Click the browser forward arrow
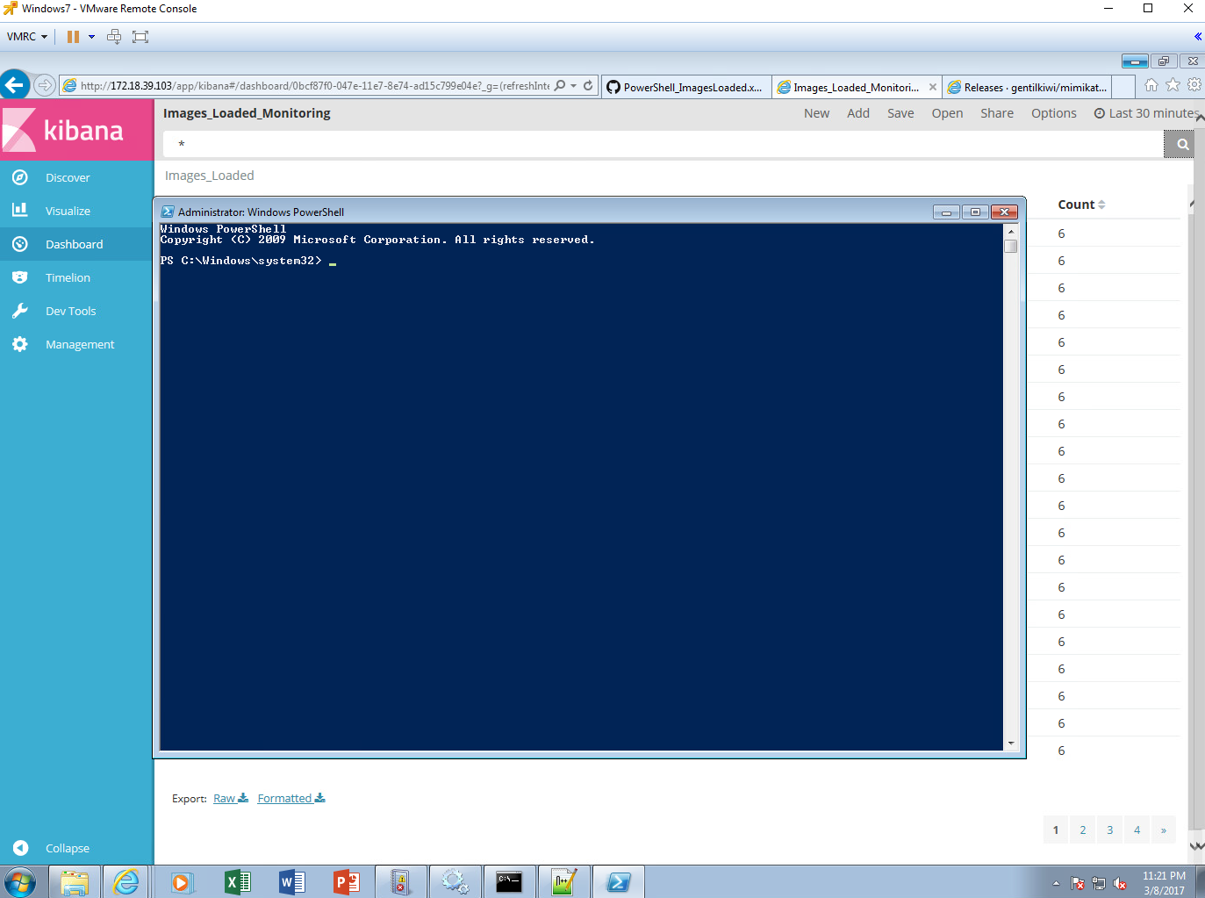Image resolution: width=1205 pixels, height=898 pixels. point(44,85)
